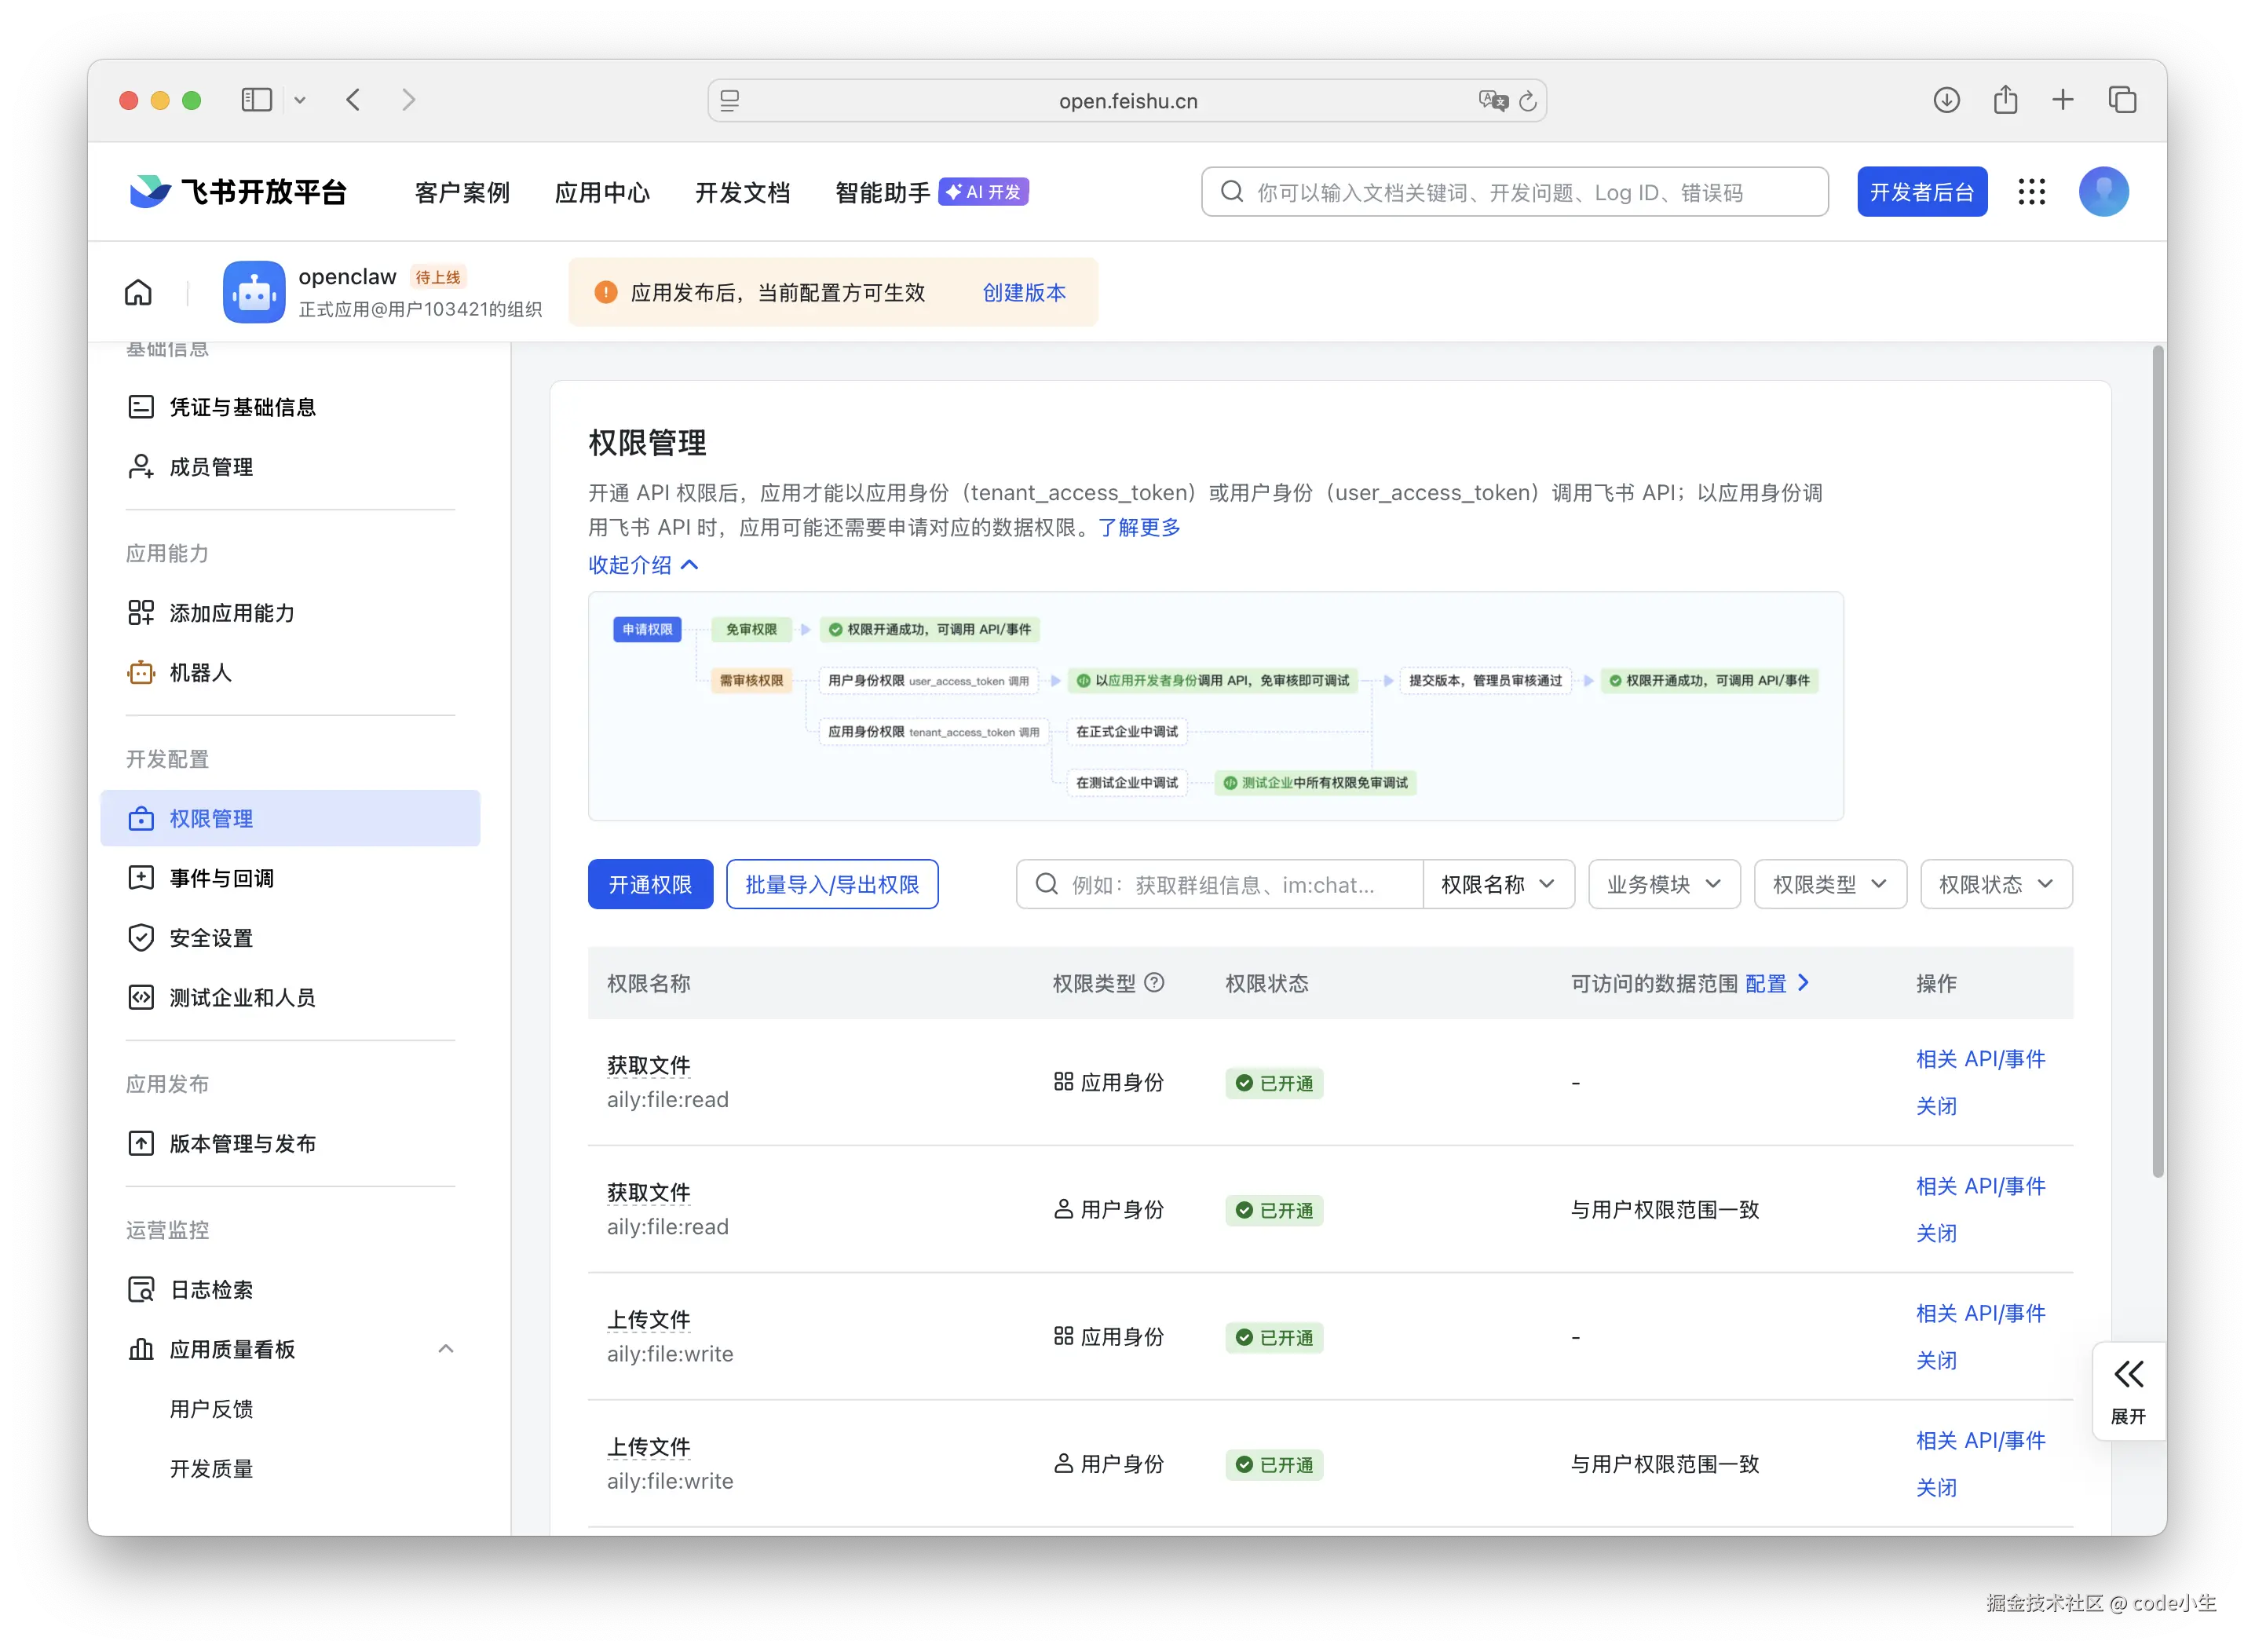
Task: Open the app grid launcher icon
Action: [x=2031, y=192]
